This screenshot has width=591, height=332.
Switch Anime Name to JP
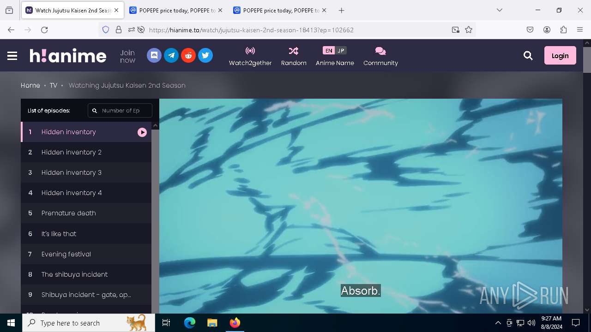pyautogui.click(x=341, y=51)
